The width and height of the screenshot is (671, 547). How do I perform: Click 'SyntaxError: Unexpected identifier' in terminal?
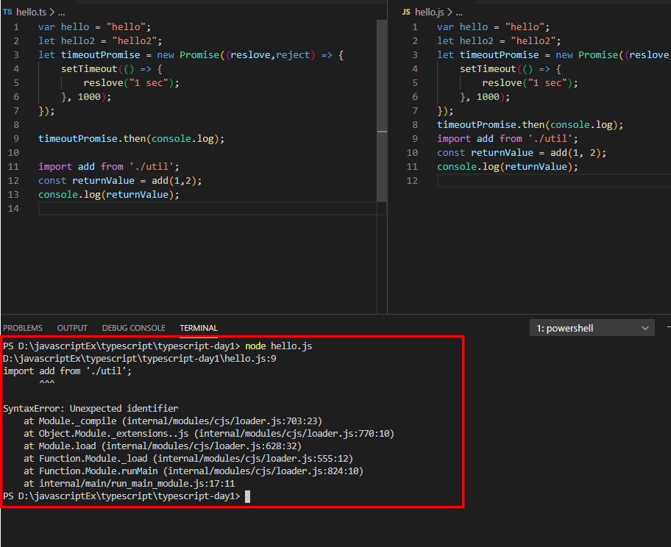point(90,409)
